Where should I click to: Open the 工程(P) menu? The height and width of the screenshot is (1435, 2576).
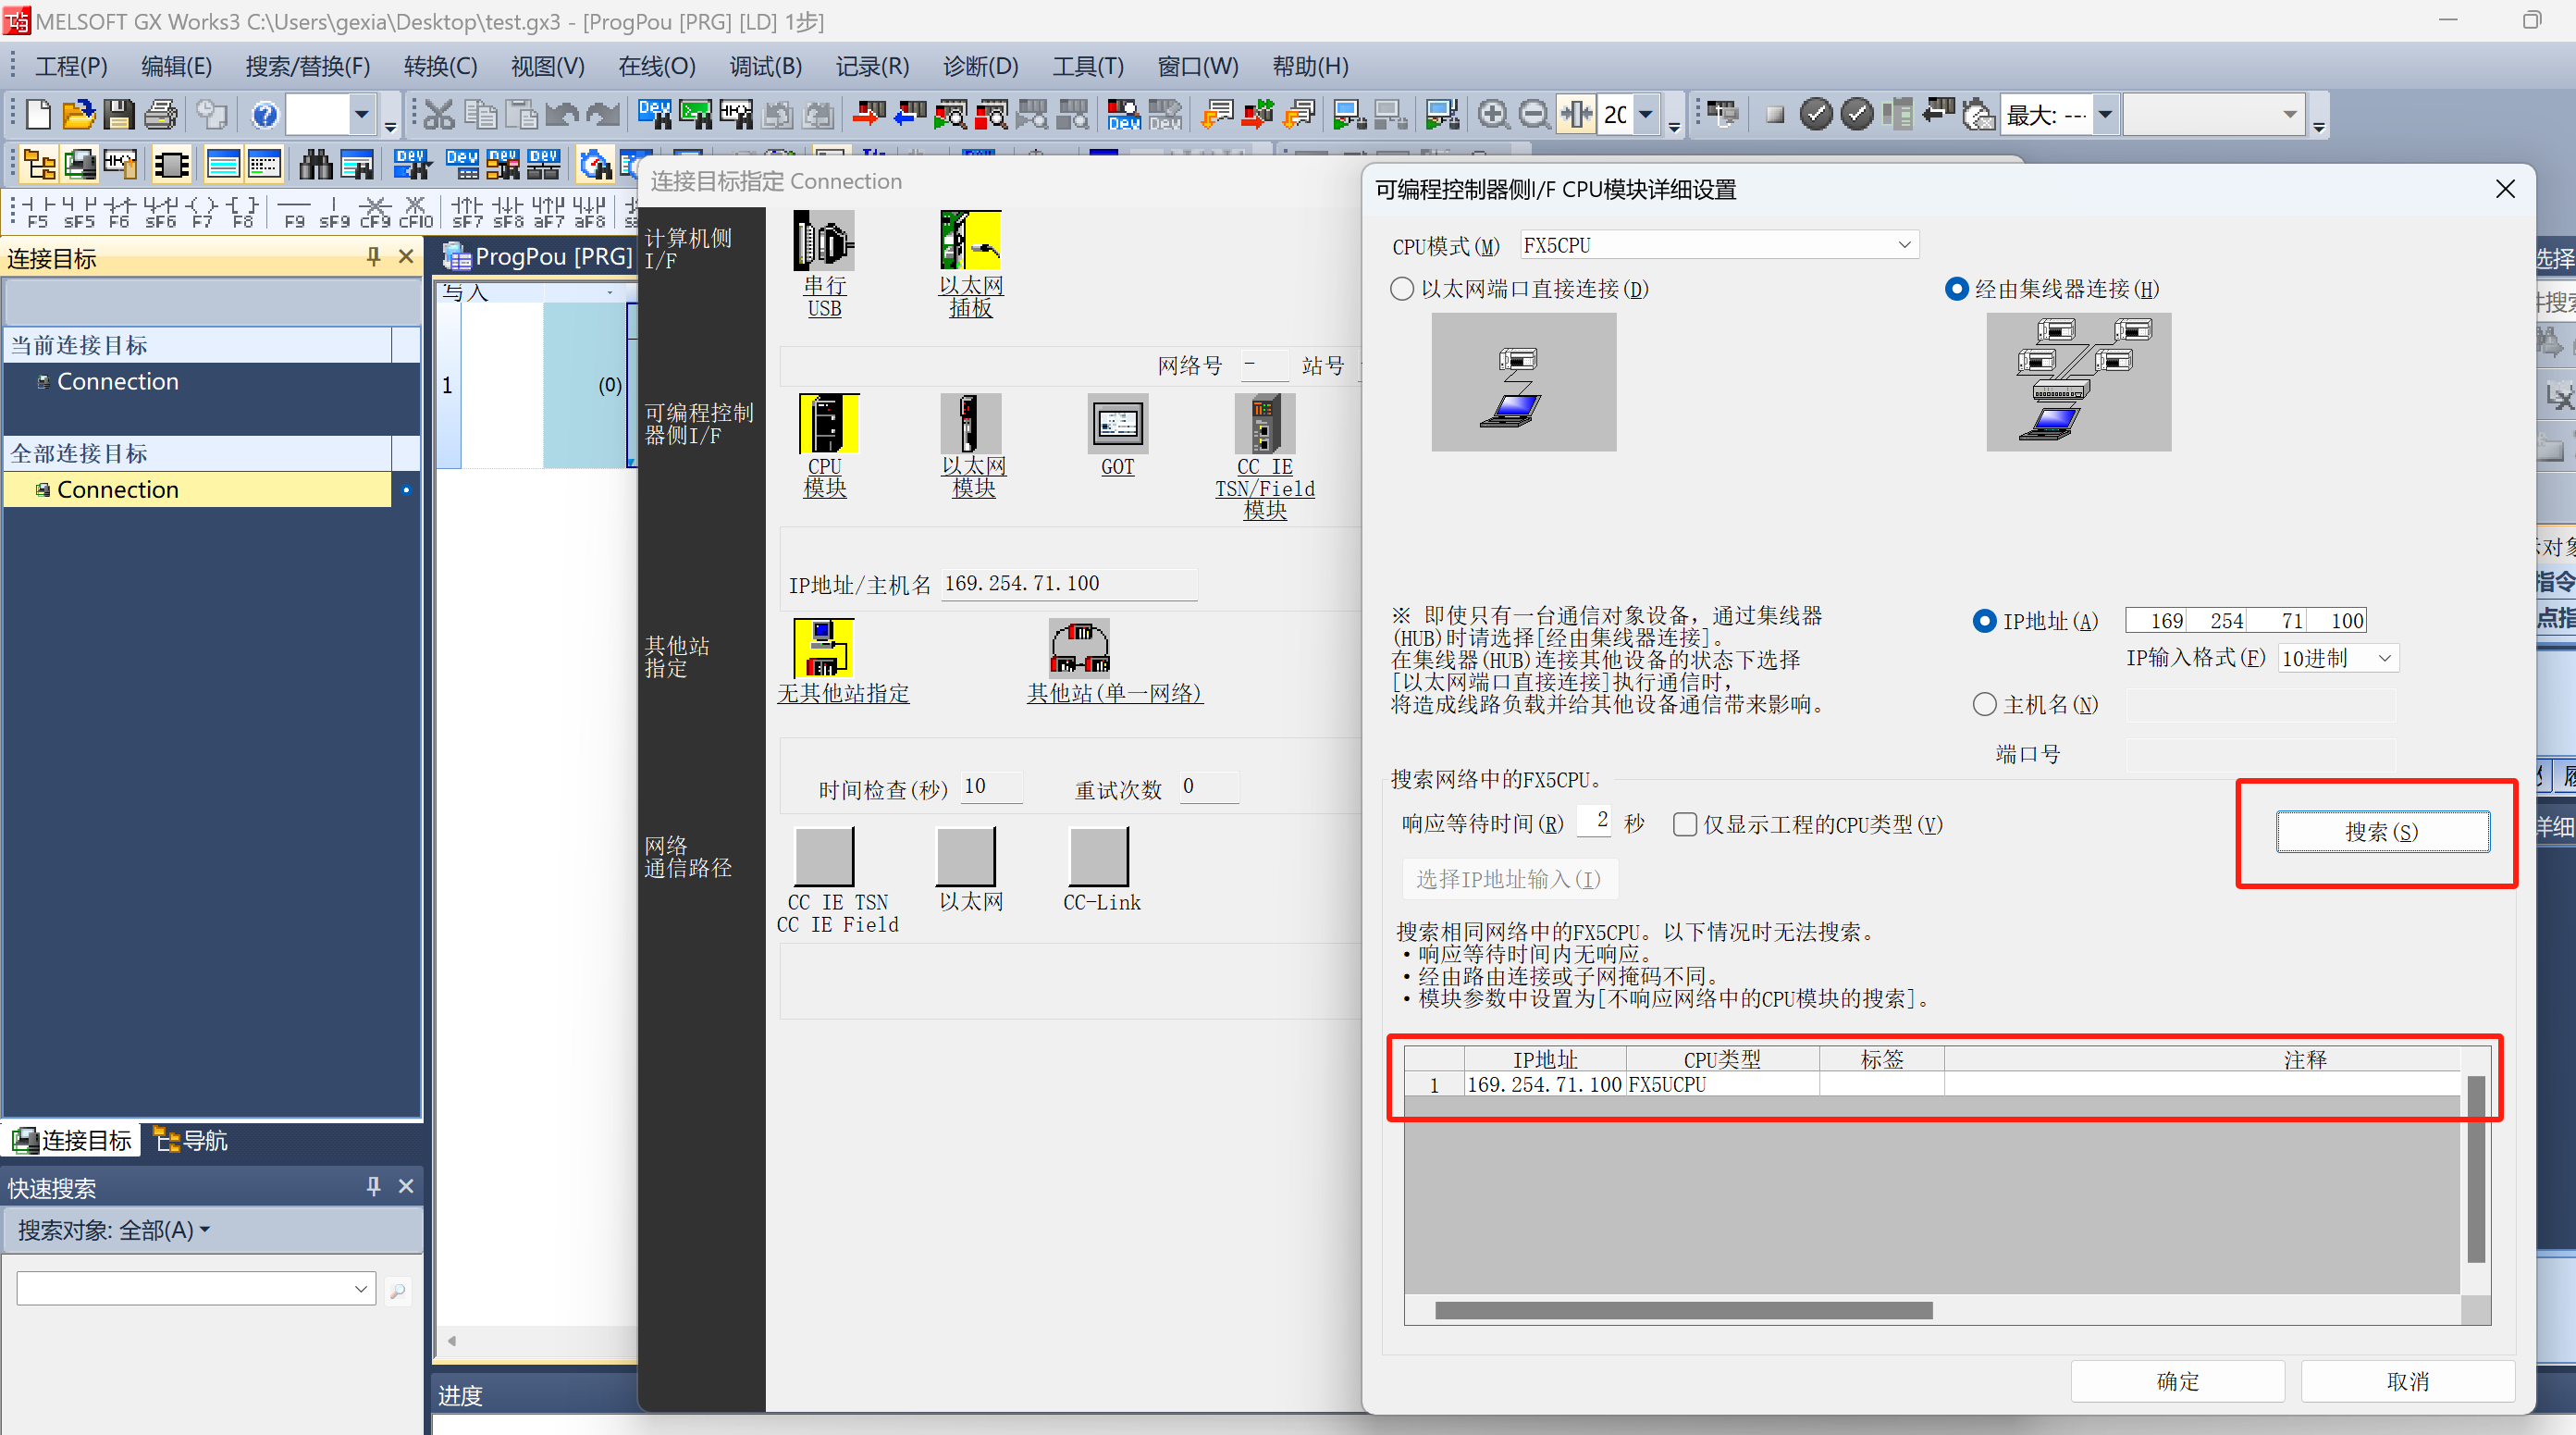point(71,66)
